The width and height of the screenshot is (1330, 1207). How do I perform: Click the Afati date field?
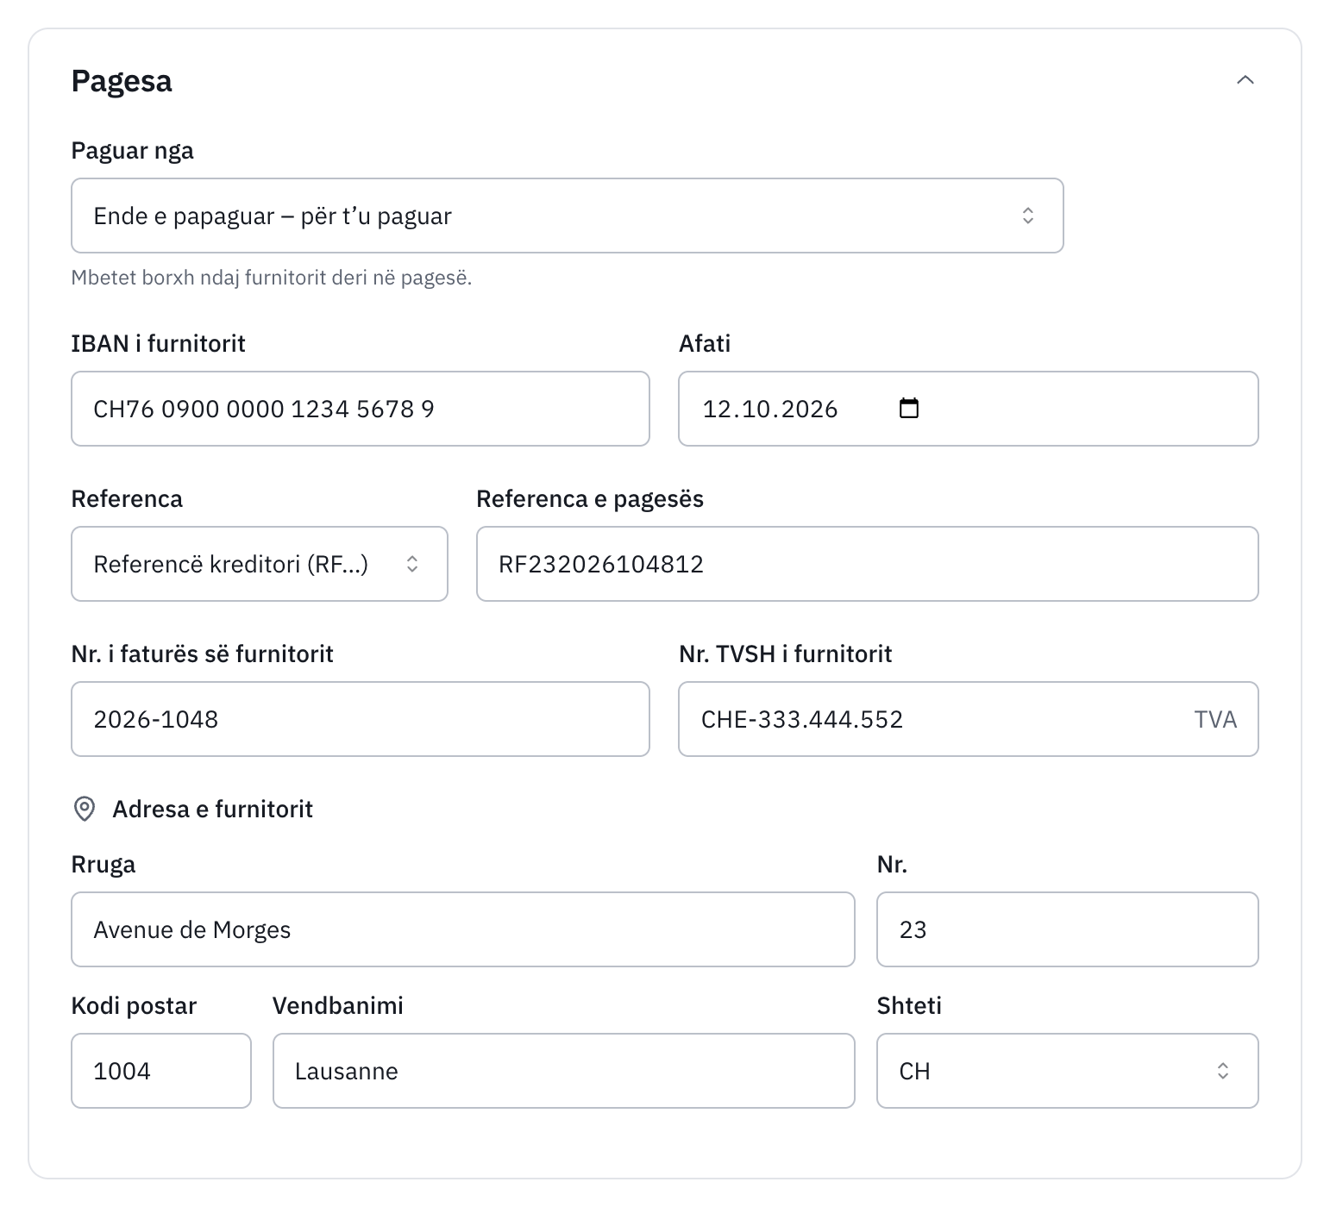point(968,409)
